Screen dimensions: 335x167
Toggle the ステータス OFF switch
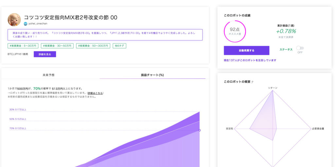300,48
